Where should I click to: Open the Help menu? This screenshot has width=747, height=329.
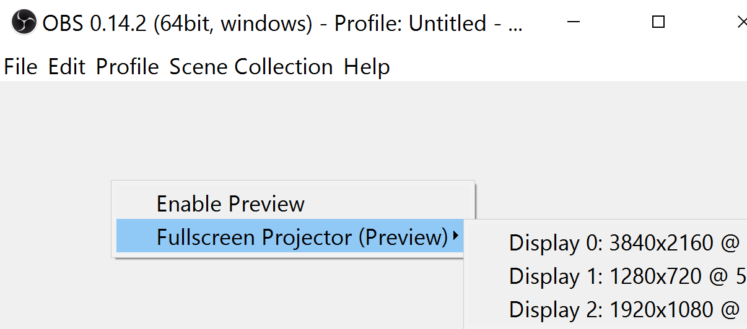pos(367,66)
